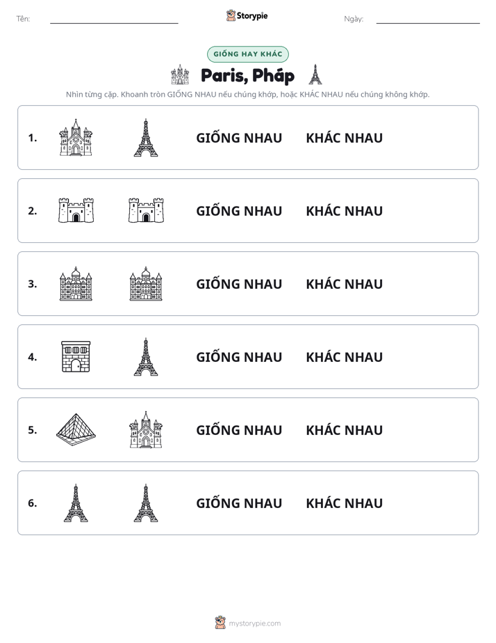
Task: Select KHÁC NHAU for row 1
Action: (344, 138)
